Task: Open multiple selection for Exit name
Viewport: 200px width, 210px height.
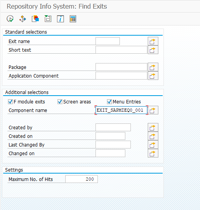Action: 153,41
